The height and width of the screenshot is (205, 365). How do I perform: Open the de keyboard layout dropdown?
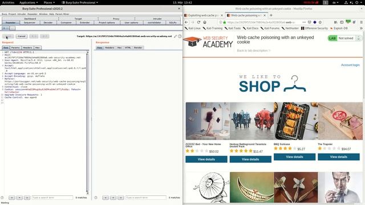click(335, 2)
